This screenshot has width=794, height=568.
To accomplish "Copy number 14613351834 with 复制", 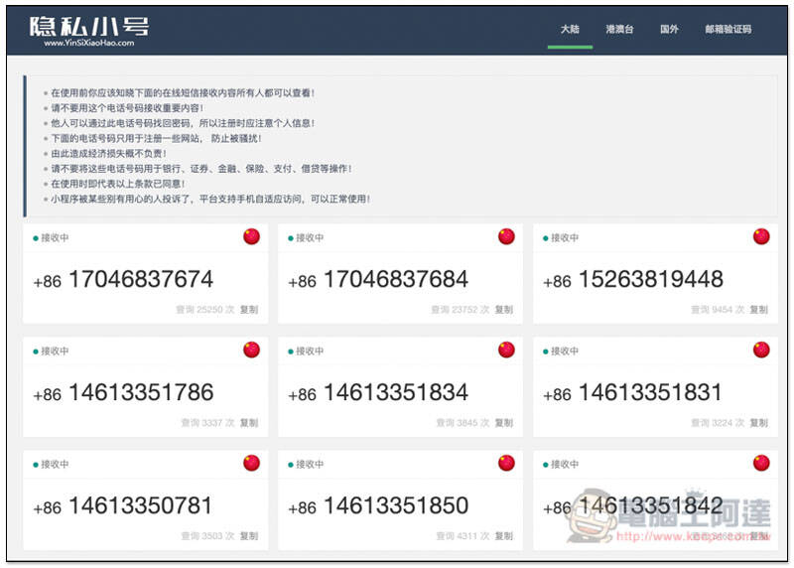I will coord(504,423).
